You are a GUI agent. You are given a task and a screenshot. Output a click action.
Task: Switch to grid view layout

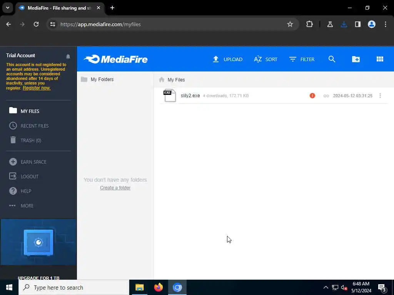click(380, 59)
